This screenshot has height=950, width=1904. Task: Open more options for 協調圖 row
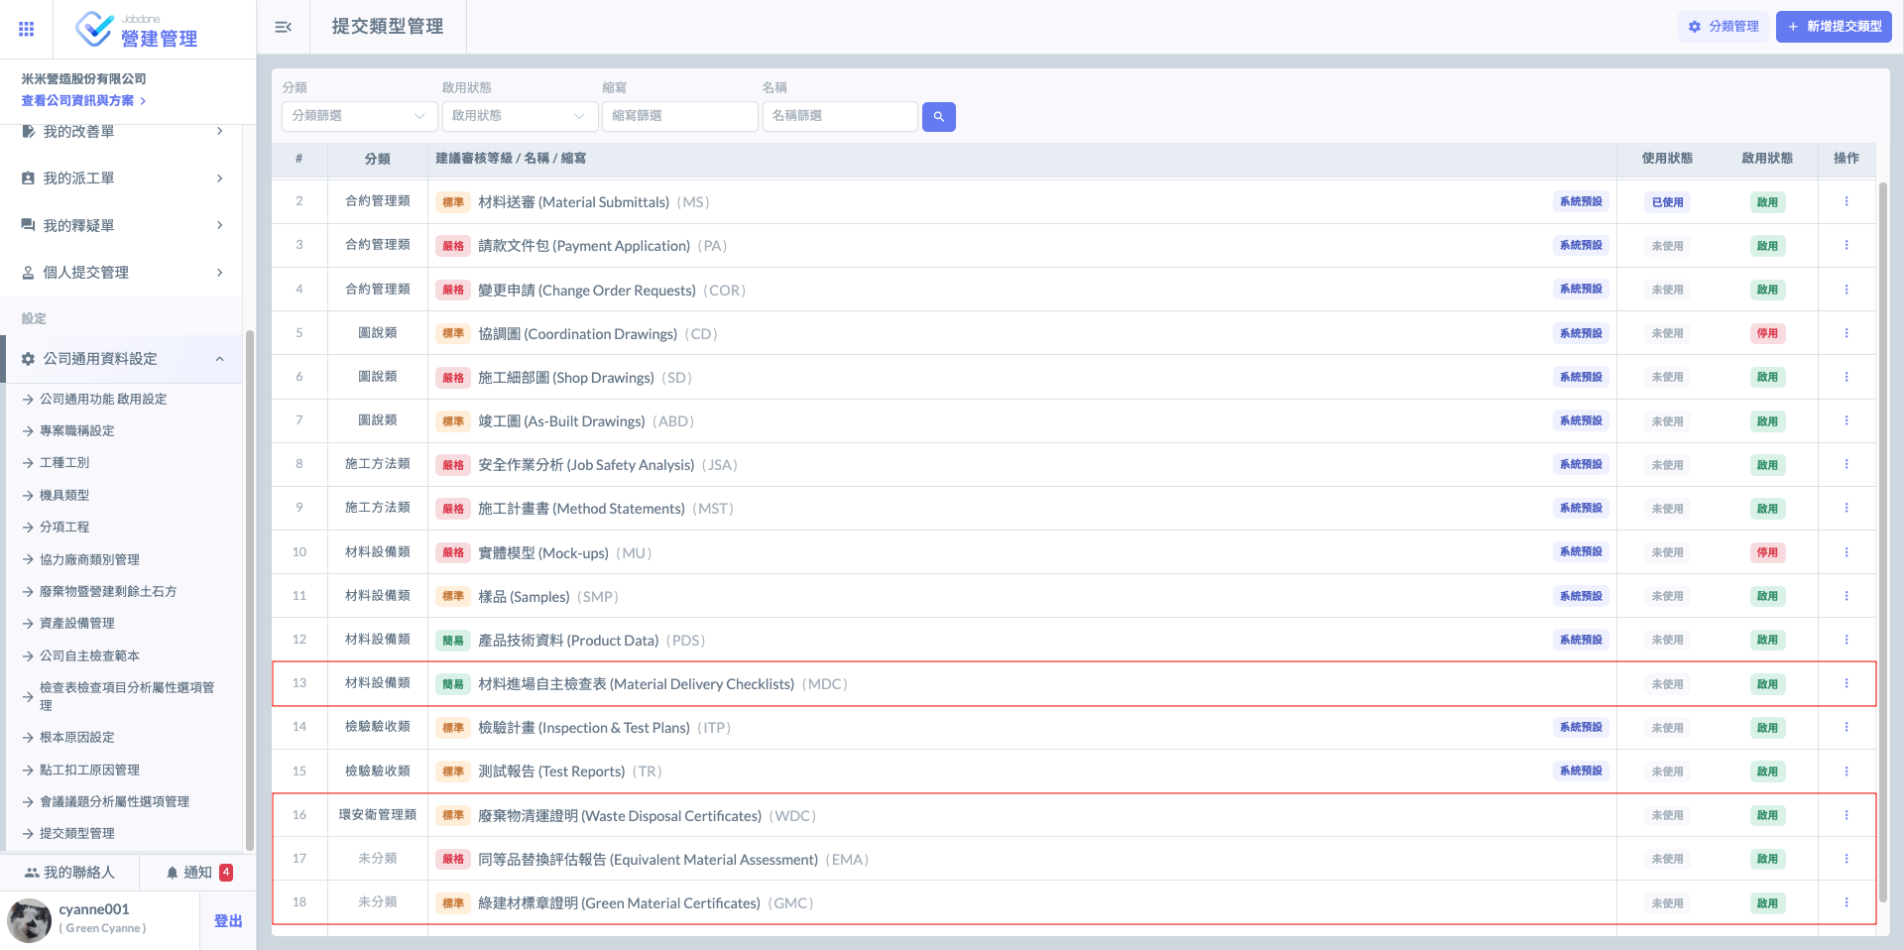click(x=1845, y=333)
